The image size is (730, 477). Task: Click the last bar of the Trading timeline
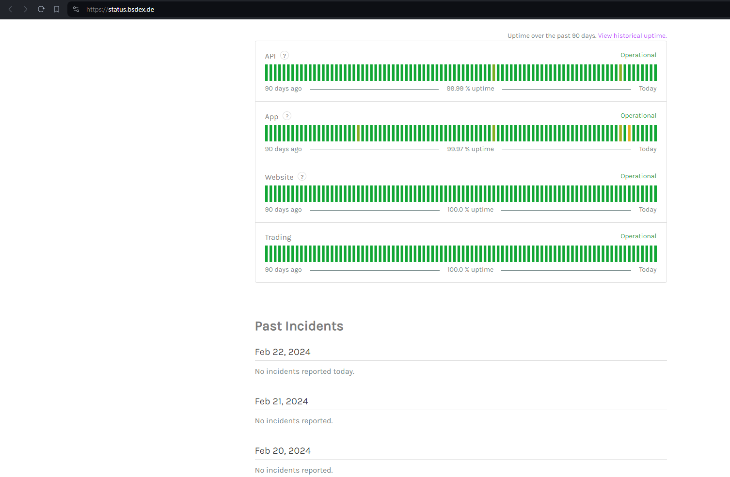tap(655, 254)
